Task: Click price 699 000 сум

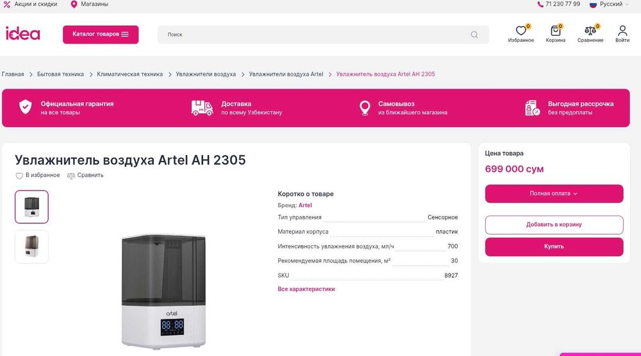Action: pos(514,169)
